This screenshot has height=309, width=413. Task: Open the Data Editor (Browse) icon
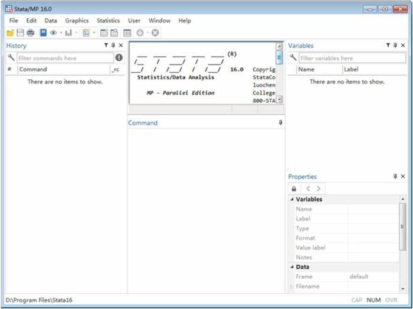click(x=114, y=32)
